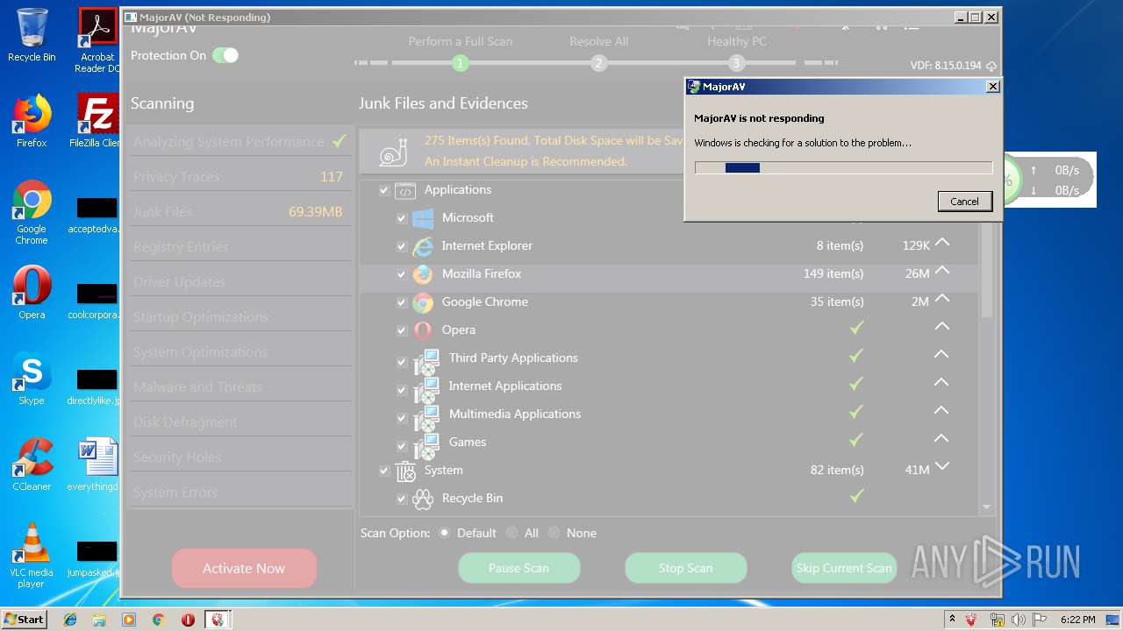Toggle the Protection On switch
This screenshot has width=1123, height=631.
pyautogui.click(x=225, y=55)
